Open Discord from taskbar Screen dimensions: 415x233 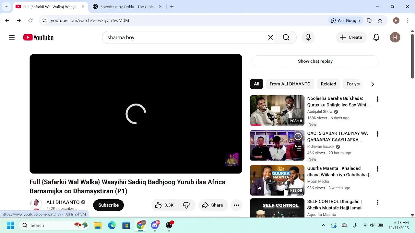pyautogui.click(x=155, y=225)
